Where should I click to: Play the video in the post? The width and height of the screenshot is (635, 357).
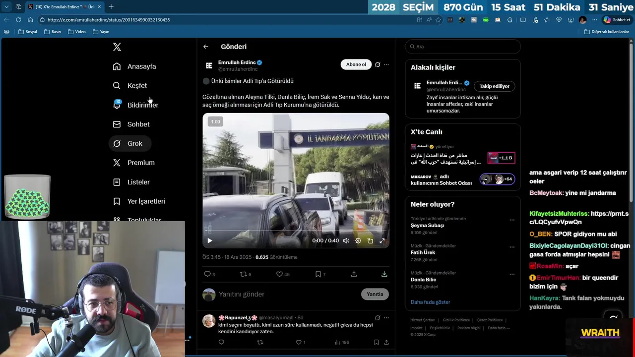coord(210,240)
